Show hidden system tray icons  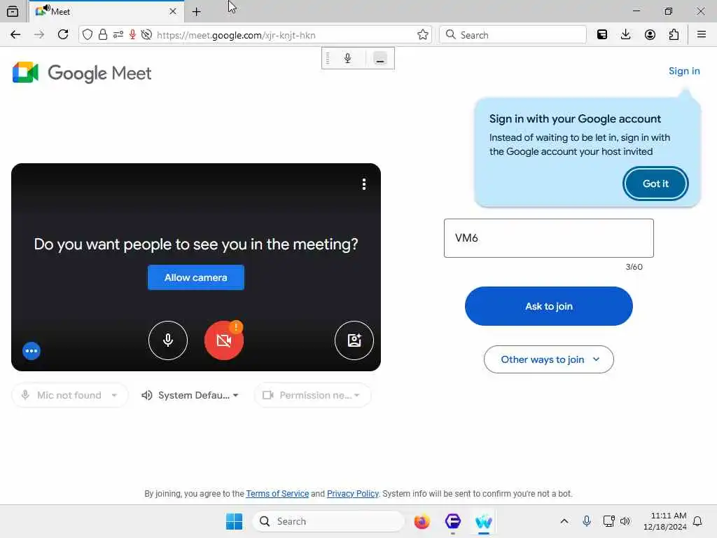564,521
